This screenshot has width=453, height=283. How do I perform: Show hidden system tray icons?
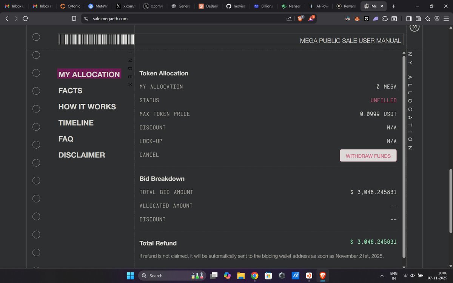pos(382,276)
